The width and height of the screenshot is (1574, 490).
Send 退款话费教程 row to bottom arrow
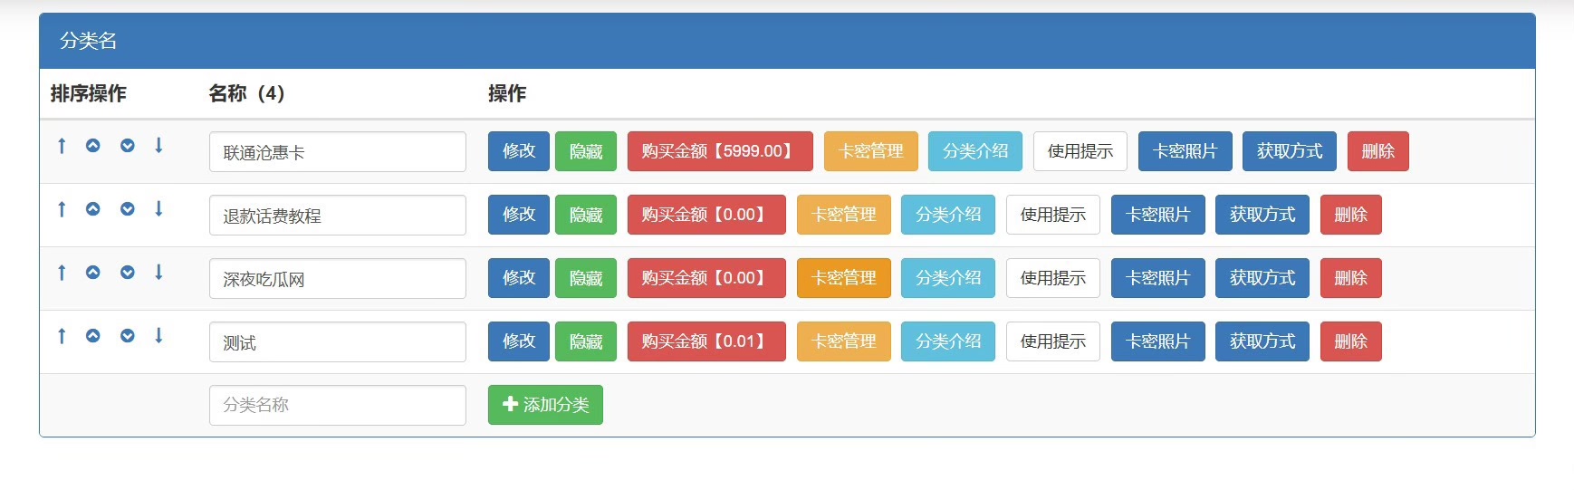(x=158, y=208)
